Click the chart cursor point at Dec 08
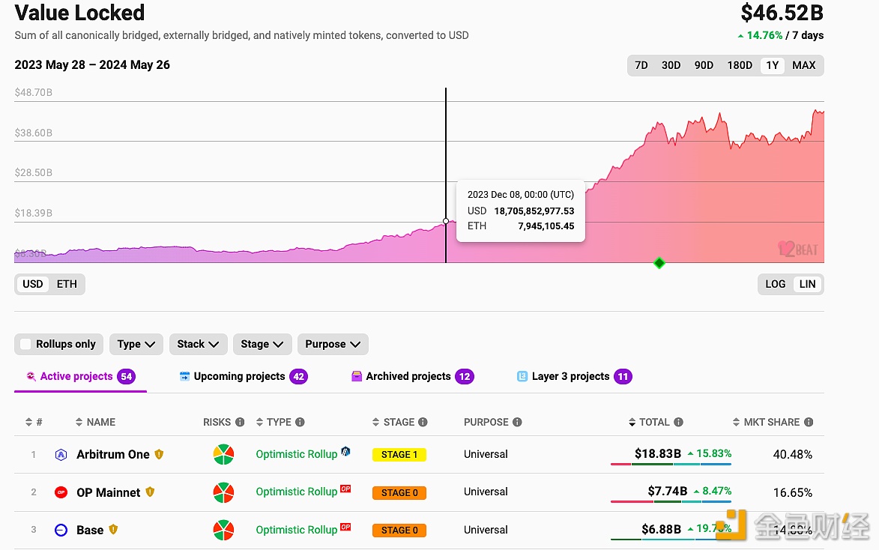 (446, 222)
